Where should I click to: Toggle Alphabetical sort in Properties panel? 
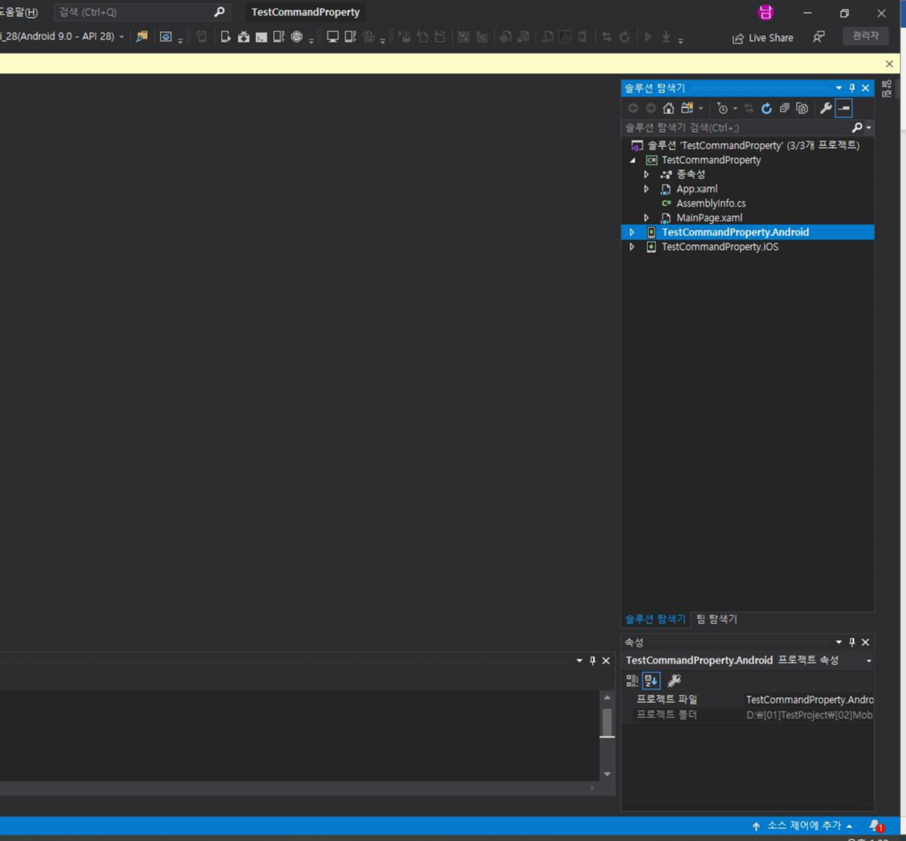[651, 681]
